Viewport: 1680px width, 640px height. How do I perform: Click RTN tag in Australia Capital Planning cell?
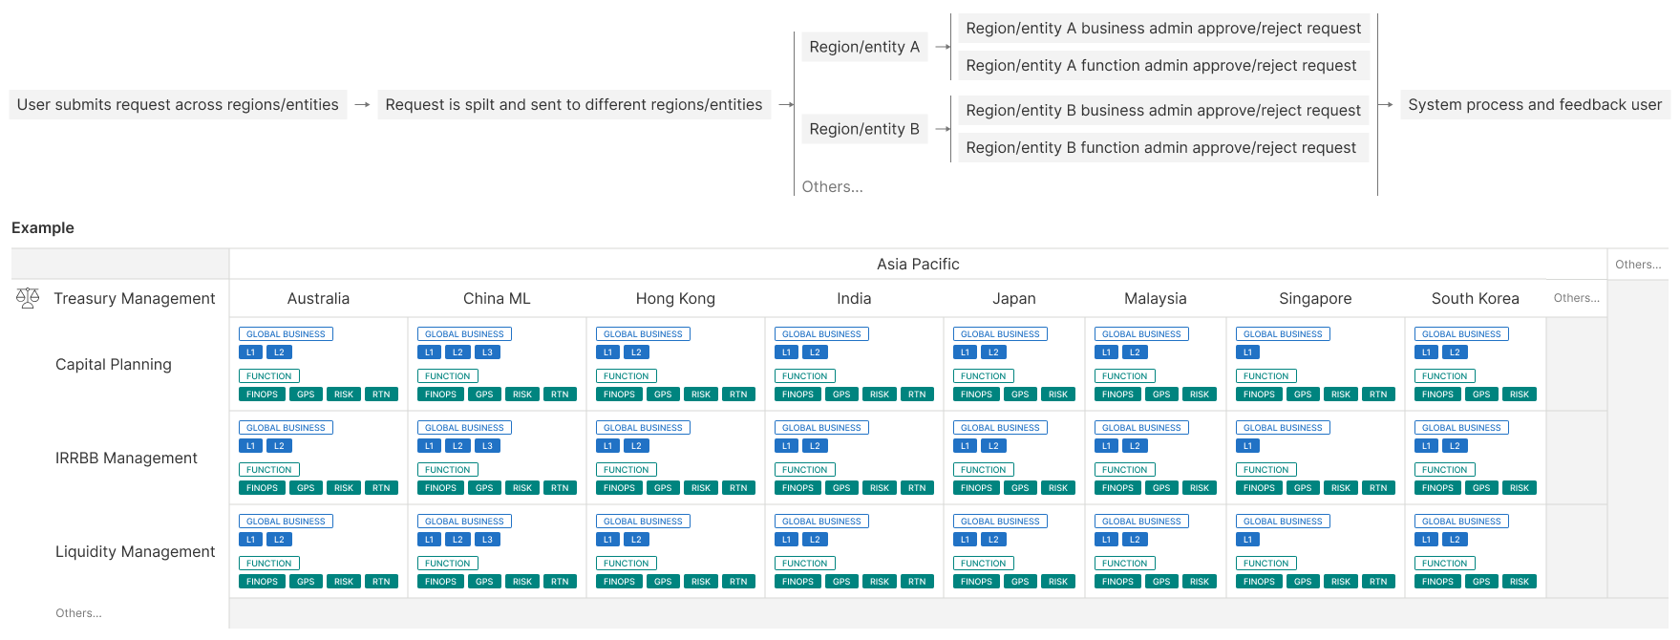[x=381, y=395]
